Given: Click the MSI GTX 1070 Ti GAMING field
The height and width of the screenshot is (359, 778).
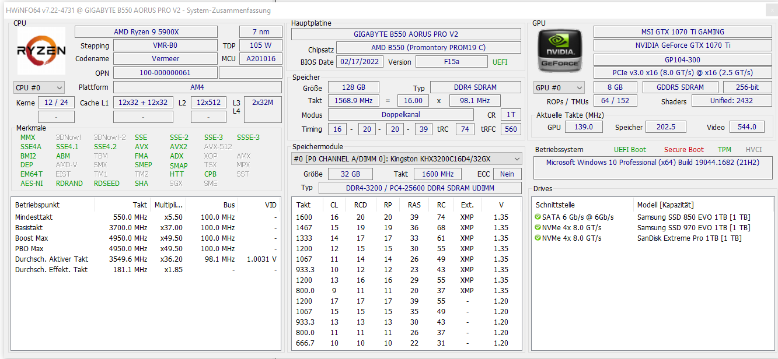Looking at the screenshot, I should coord(682,32).
